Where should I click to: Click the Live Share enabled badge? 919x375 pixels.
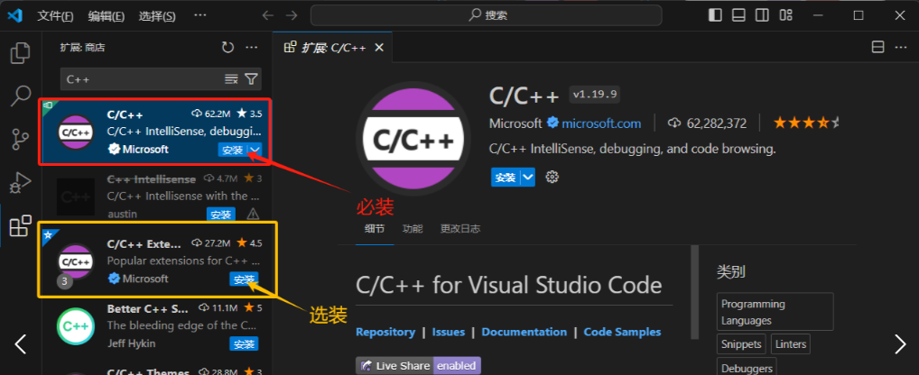(418, 366)
